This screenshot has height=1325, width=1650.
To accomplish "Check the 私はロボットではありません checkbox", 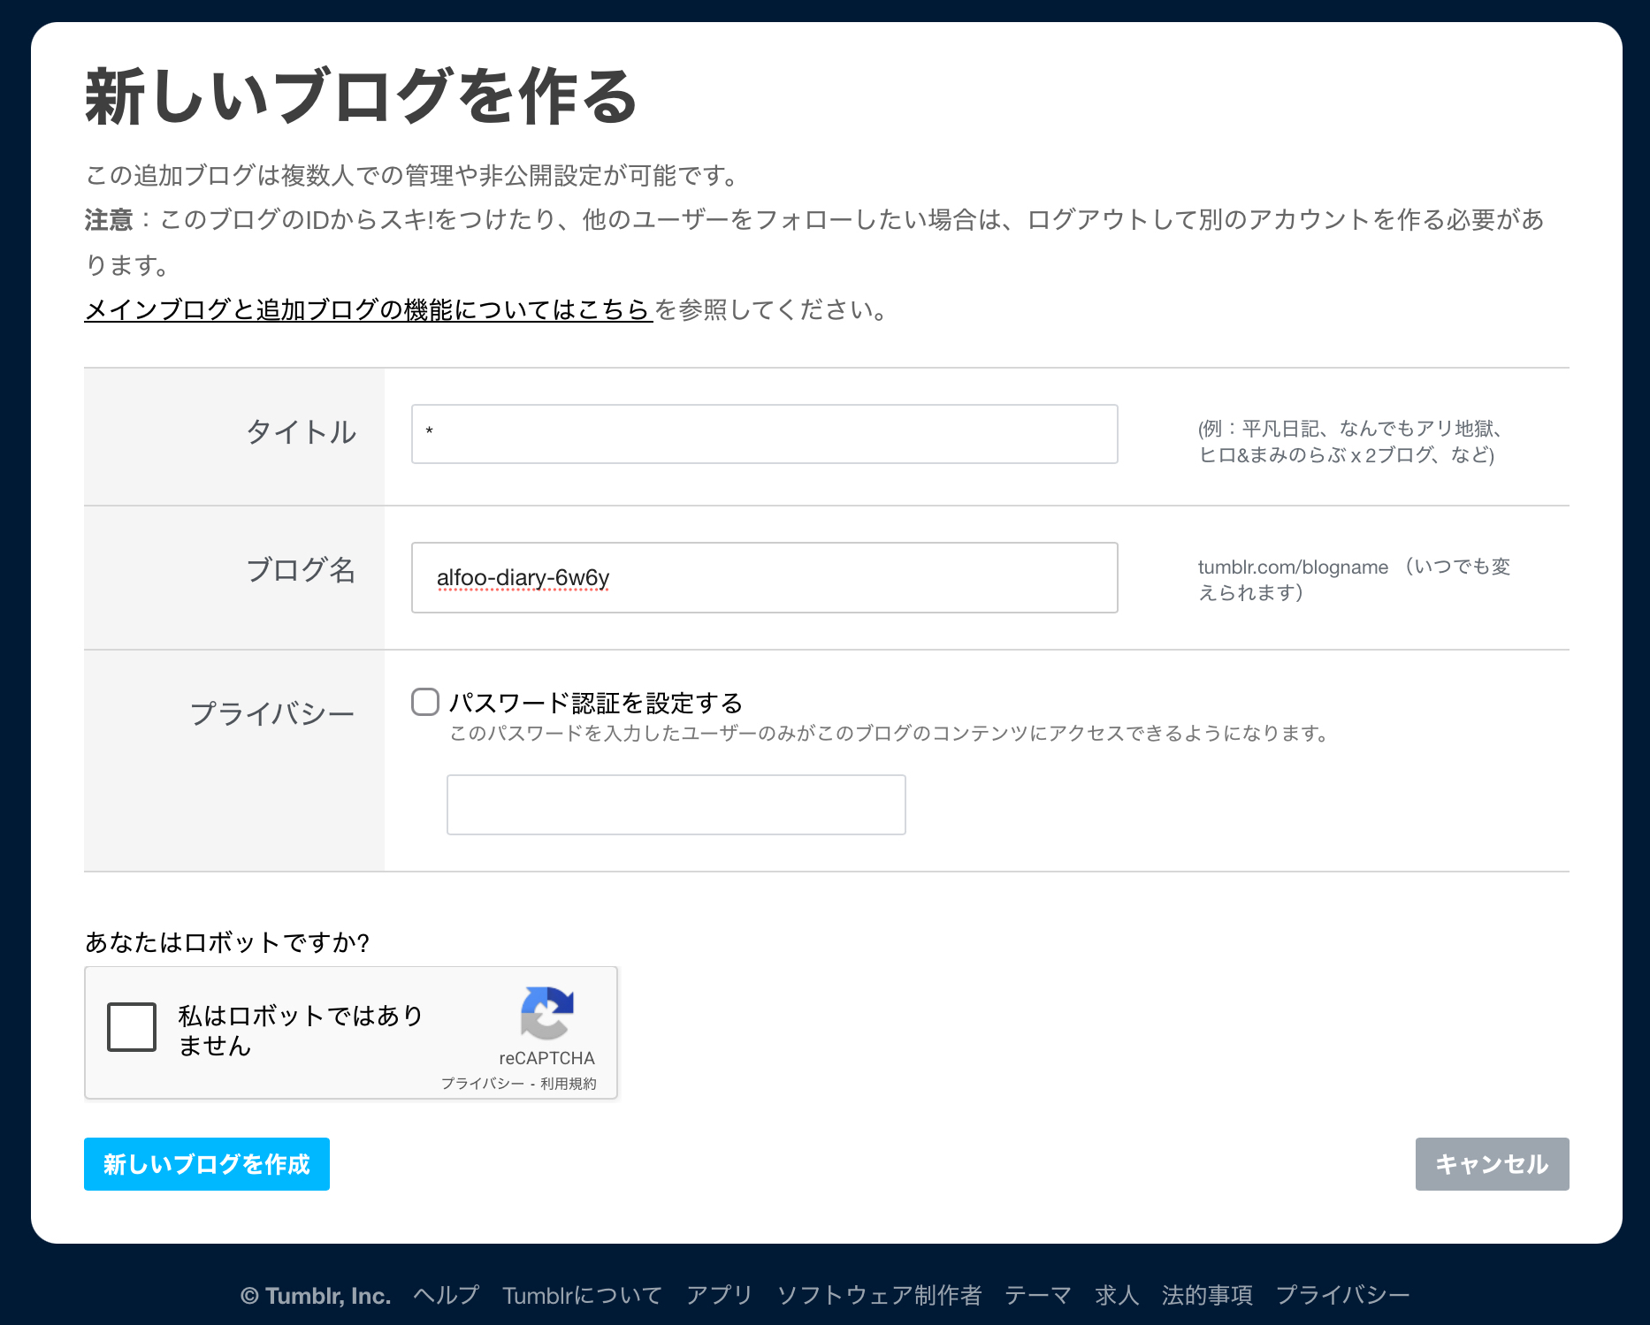I will 132,1027.
